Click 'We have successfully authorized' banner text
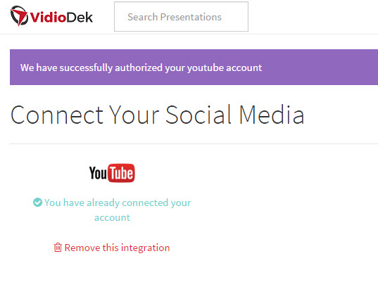The image size is (378, 301). [91, 68]
